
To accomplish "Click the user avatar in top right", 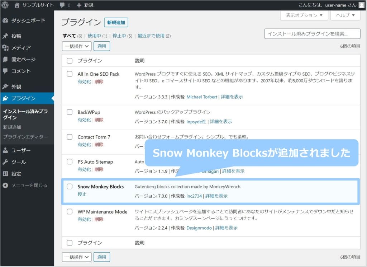I will tap(362, 5).
